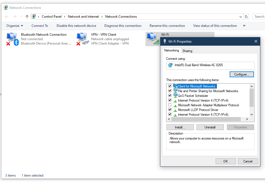Open the Organize dropdown menu
The width and height of the screenshot is (265, 186).
pyautogui.click(x=15, y=26)
